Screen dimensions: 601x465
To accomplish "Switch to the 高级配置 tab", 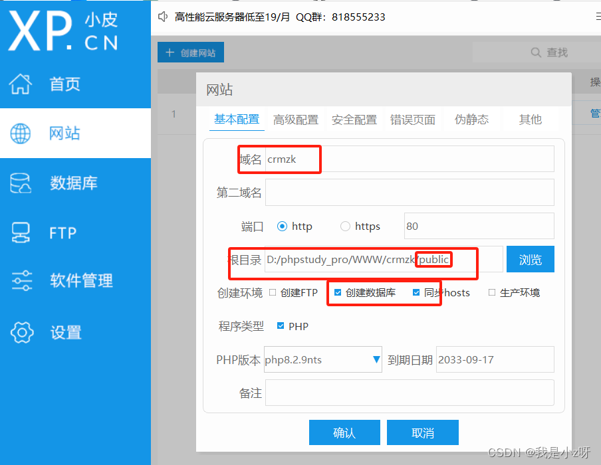I will tap(295, 120).
